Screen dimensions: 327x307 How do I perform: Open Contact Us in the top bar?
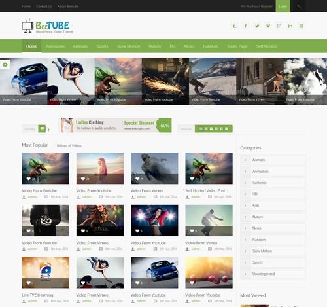click(44, 7)
